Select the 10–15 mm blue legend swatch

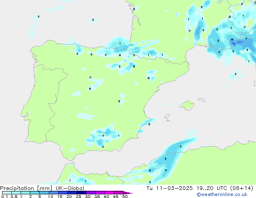[x=53, y=193]
